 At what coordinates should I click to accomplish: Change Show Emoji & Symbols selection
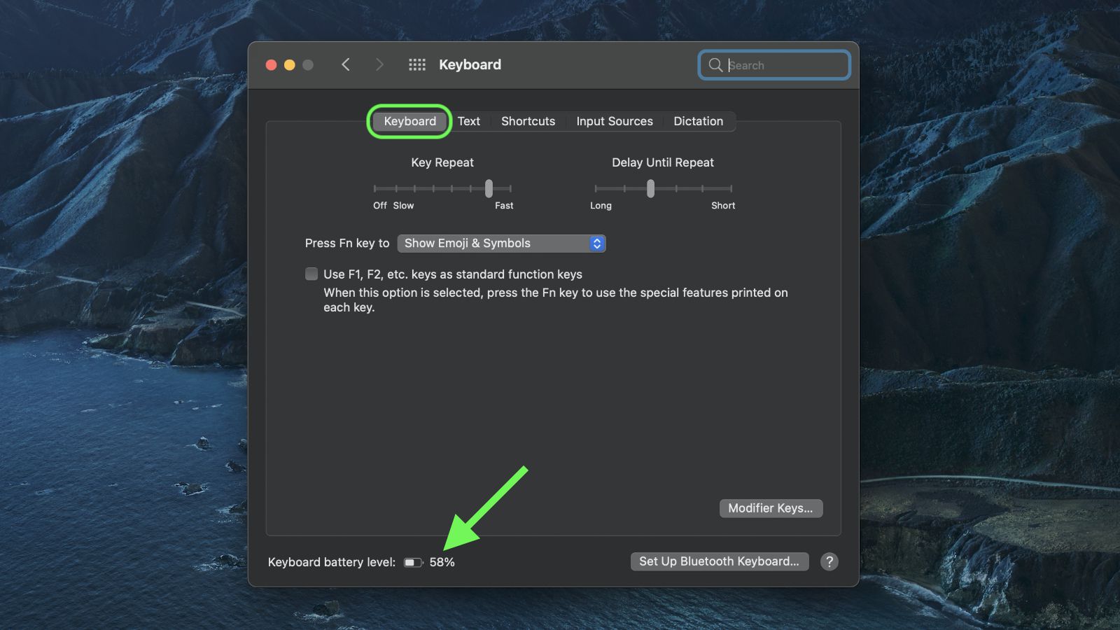[501, 243]
